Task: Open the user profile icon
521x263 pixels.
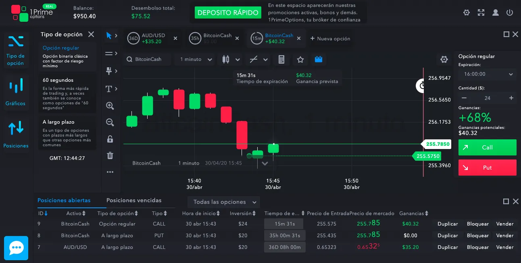Action: 496,12
